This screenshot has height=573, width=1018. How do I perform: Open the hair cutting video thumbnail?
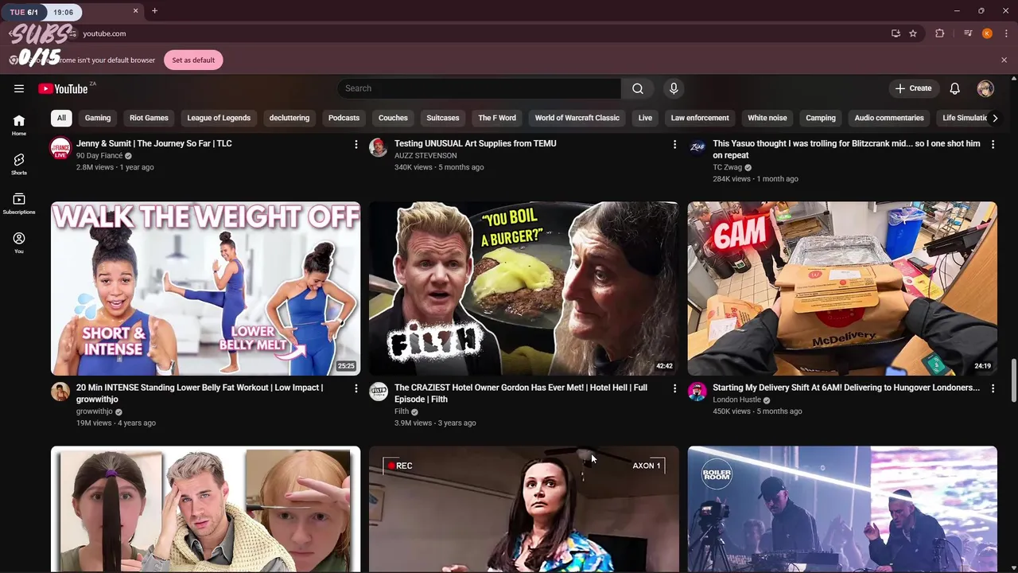click(x=205, y=509)
